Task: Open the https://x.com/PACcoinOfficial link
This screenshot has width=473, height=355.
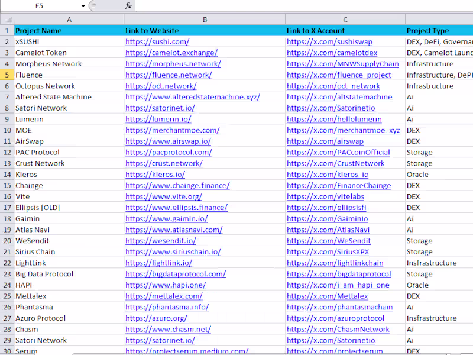Action: pos(338,153)
